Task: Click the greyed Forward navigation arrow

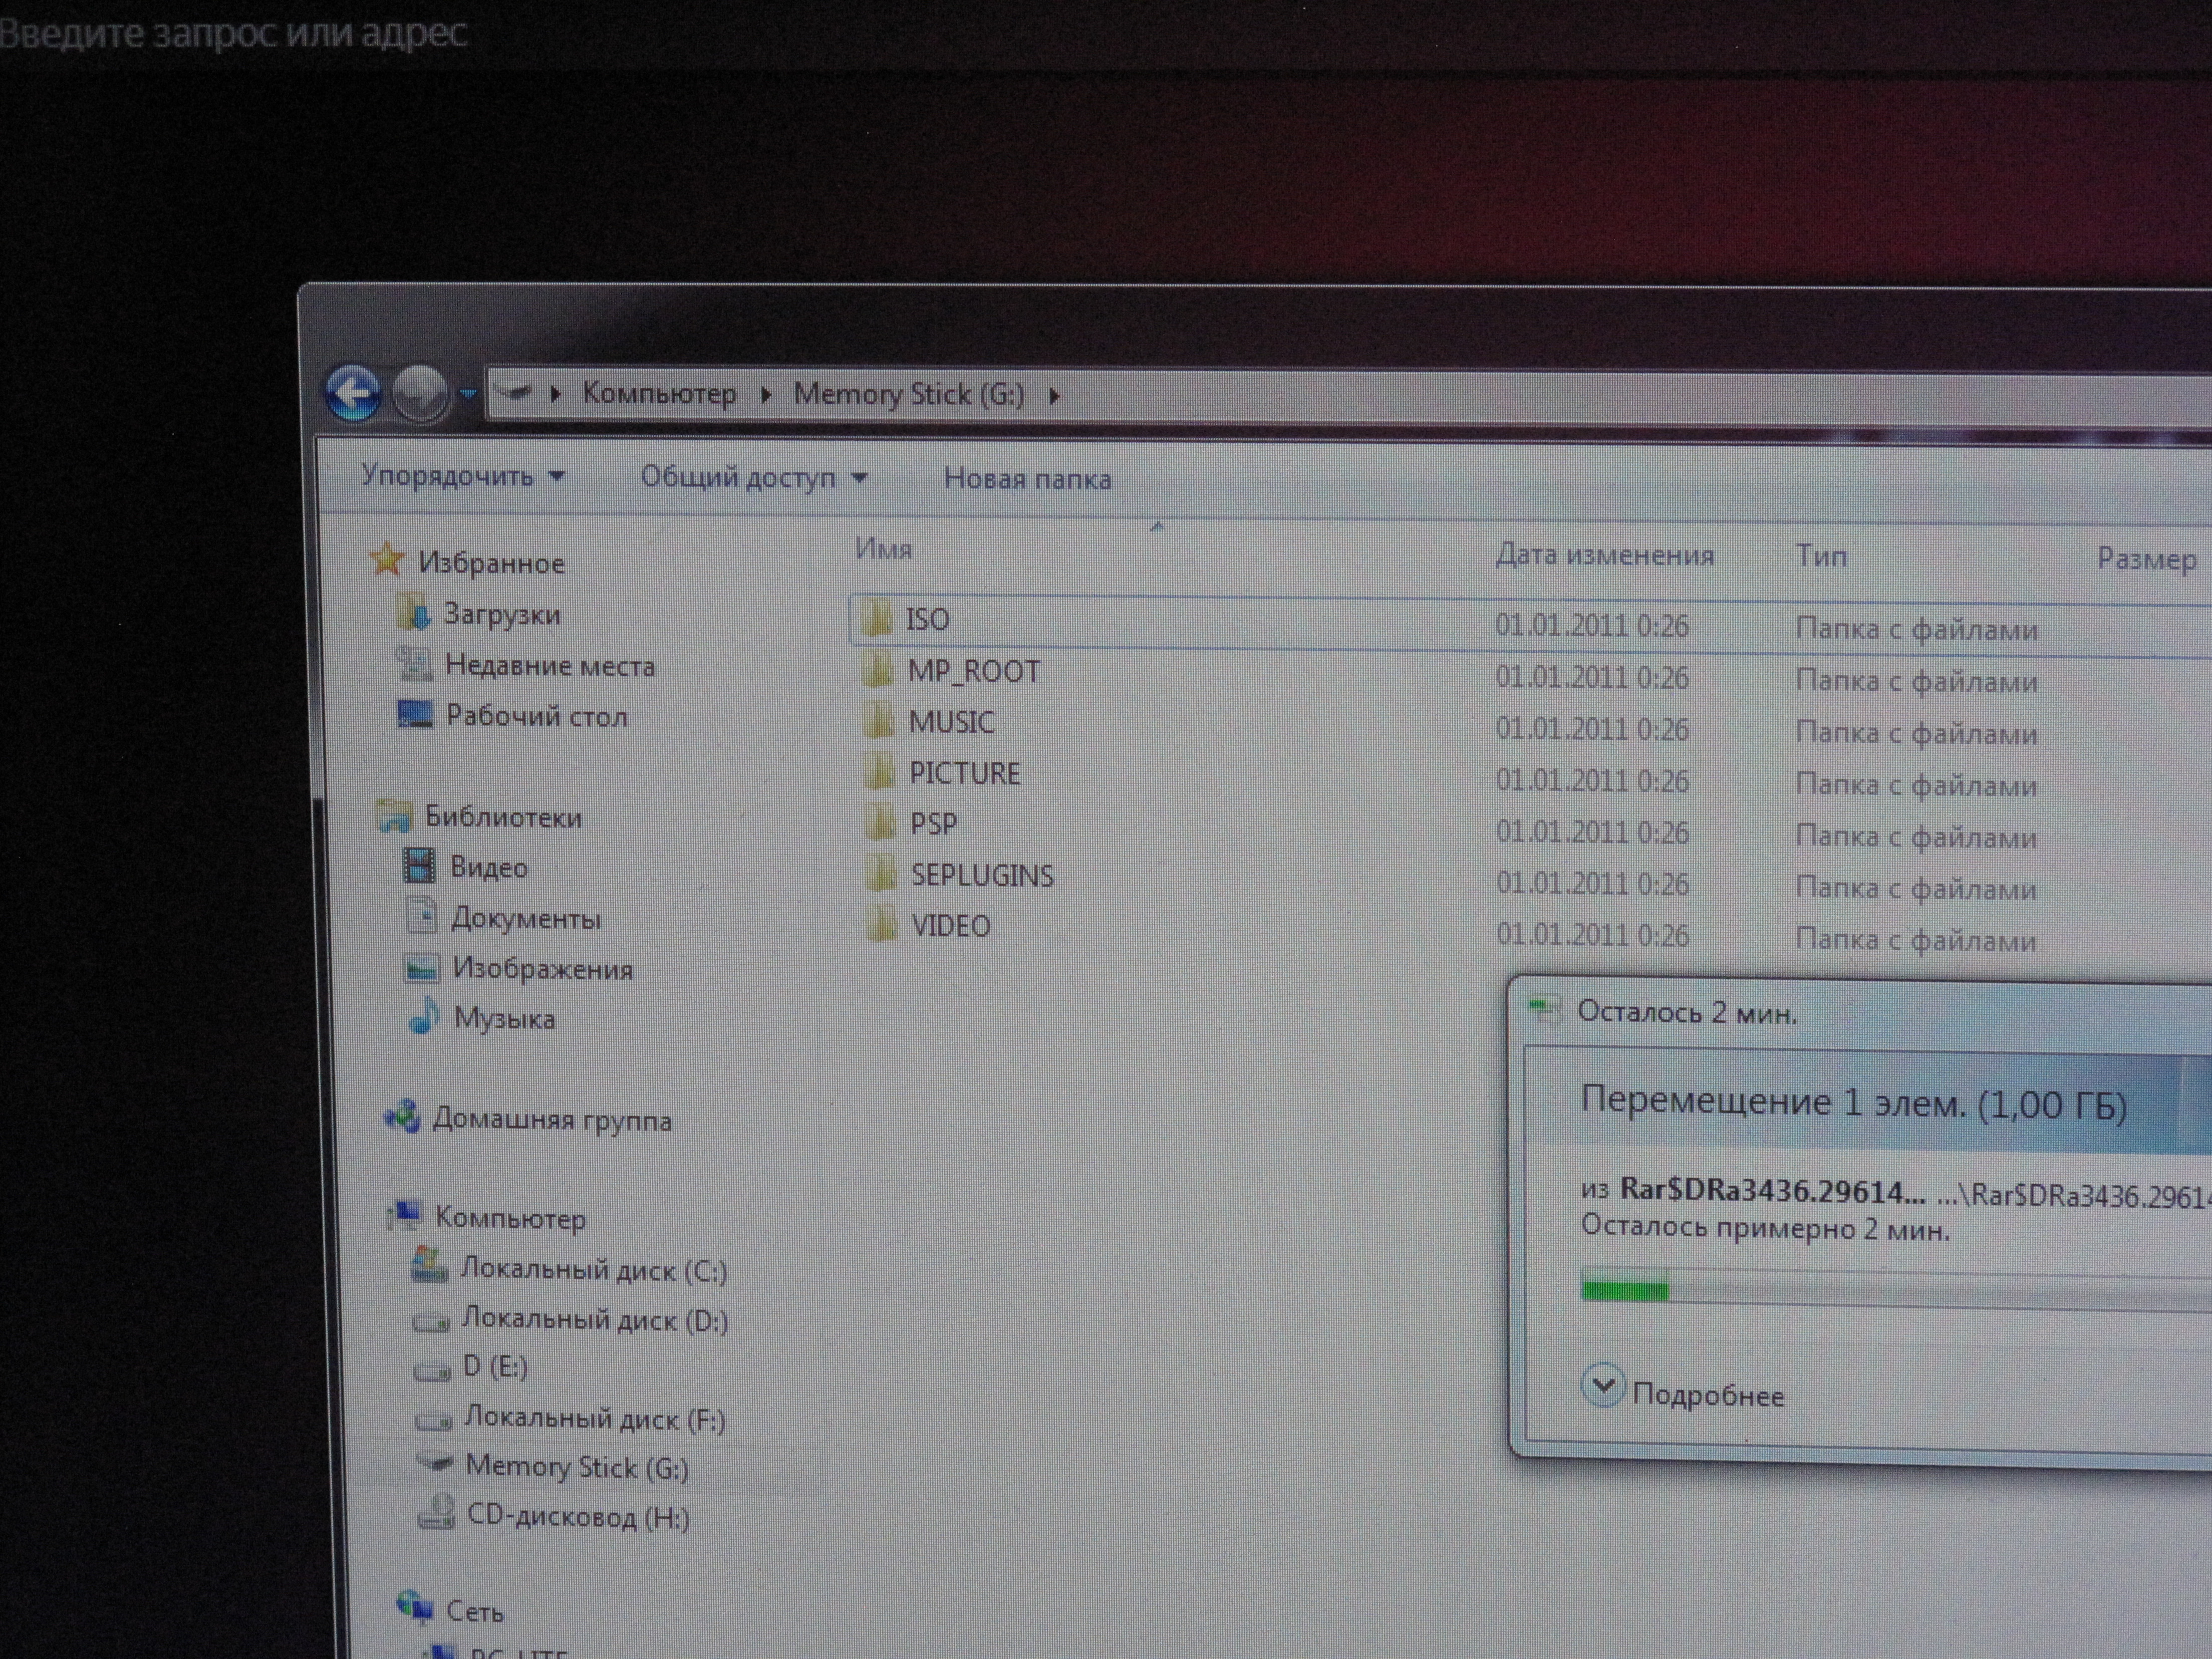Action: [x=420, y=393]
